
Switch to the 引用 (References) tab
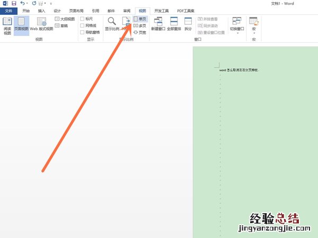coord(95,11)
